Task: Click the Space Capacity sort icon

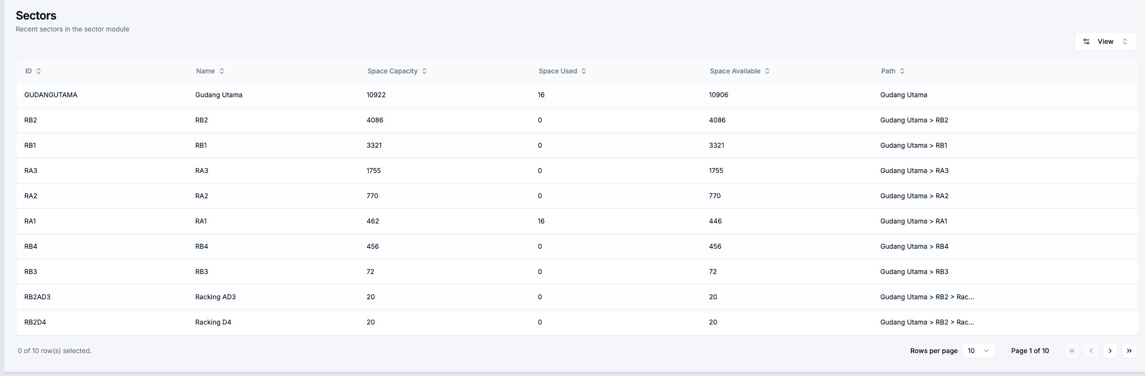Action: click(x=424, y=71)
